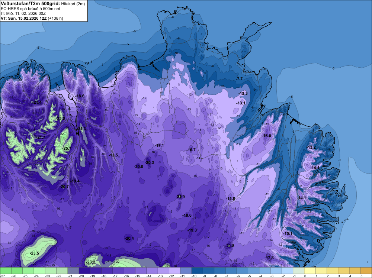Select the -24 legend color swatch
The height and width of the screenshot is (278, 372).
click(x=39, y=271)
